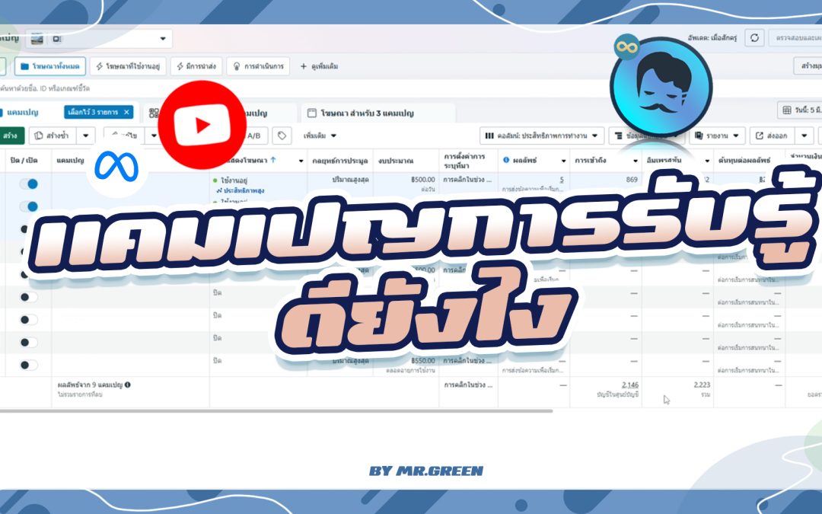
Task: Expand the เพิ่มเติม menu in the toolbar
Action: tap(319, 136)
